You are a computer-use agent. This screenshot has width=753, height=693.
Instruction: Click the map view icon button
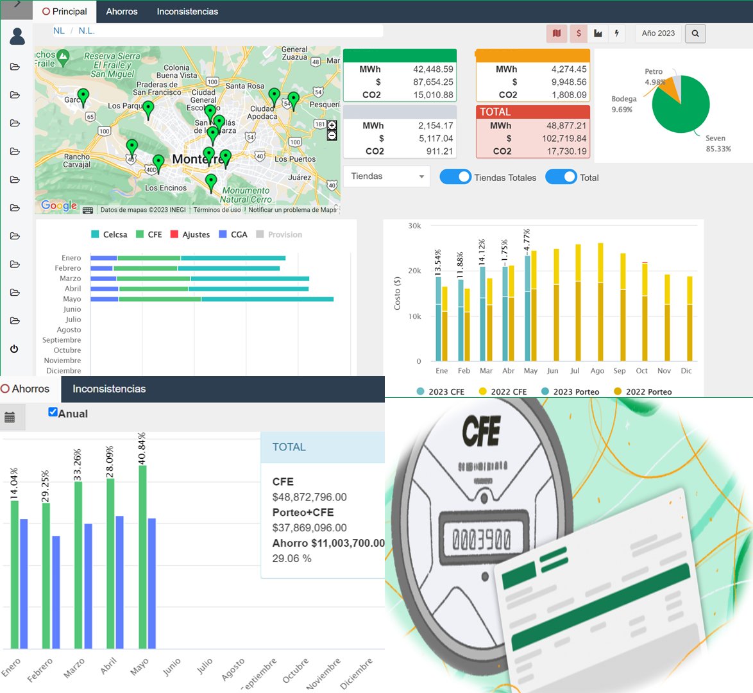[x=556, y=33]
